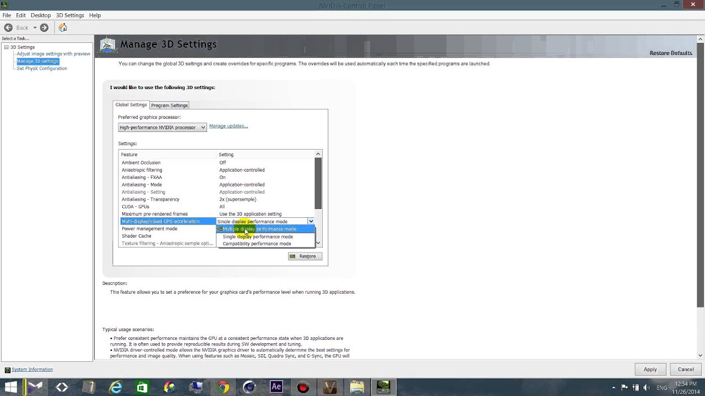The height and width of the screenshot is (396, 705).
Task: Select CUDA - GPUs row
Action: tap(217, 207)
